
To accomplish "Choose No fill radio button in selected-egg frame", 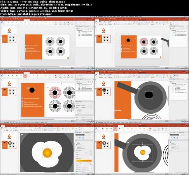I will click(171, 142).
